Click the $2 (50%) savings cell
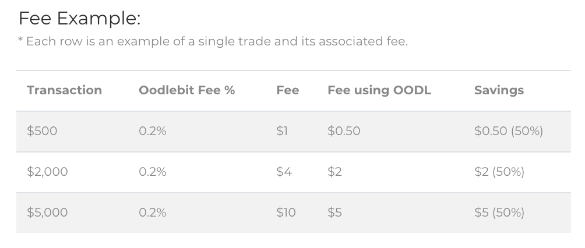585x248 pixels. tap(499, 172)
